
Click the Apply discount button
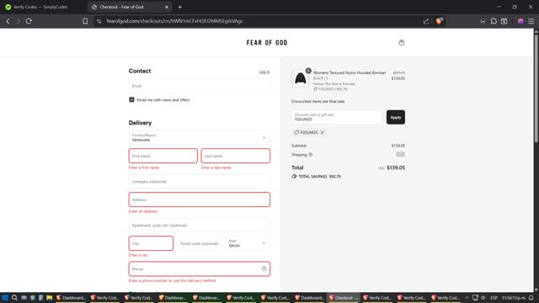click(x=396, y=117)
